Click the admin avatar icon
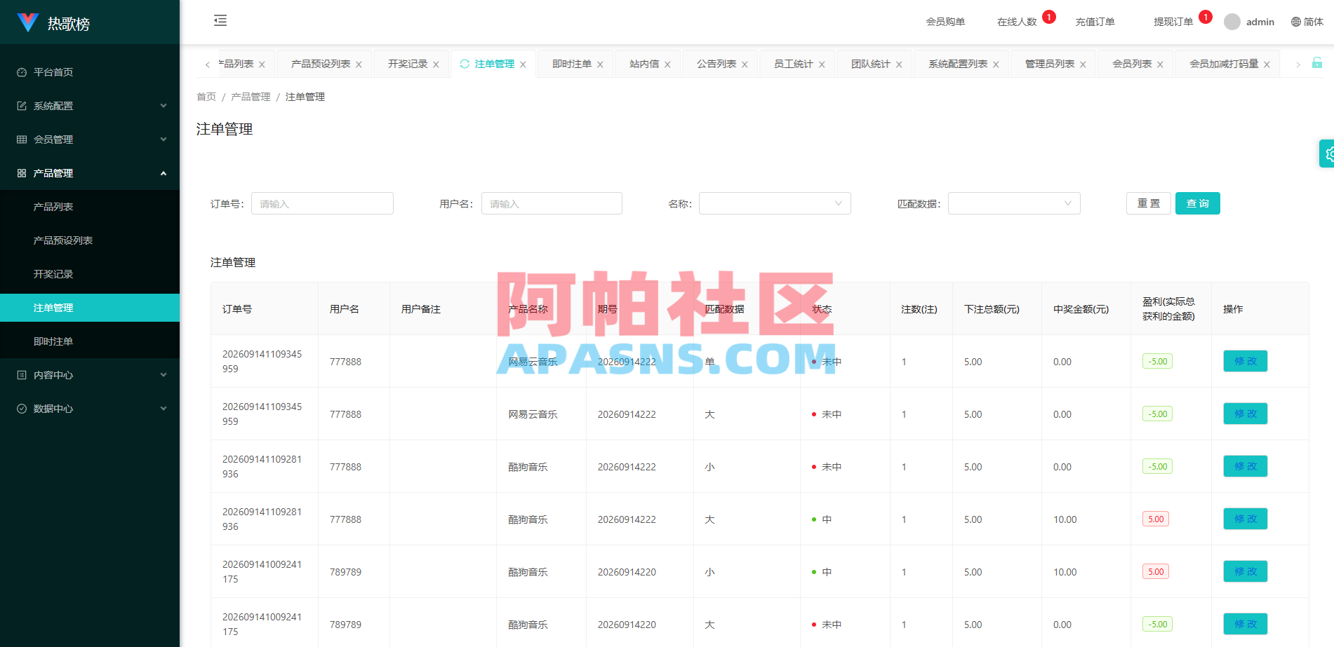The image size is (1334, 647). click(x=1232, y=22)
